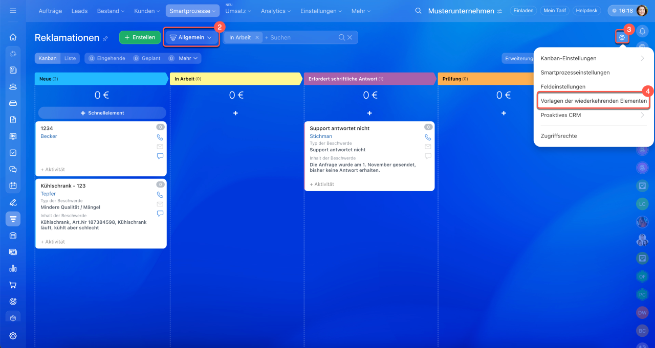Viewport: 655px width, 348px height.
Task: Click the Schnellelement button
Action: (x=102, y=113)
